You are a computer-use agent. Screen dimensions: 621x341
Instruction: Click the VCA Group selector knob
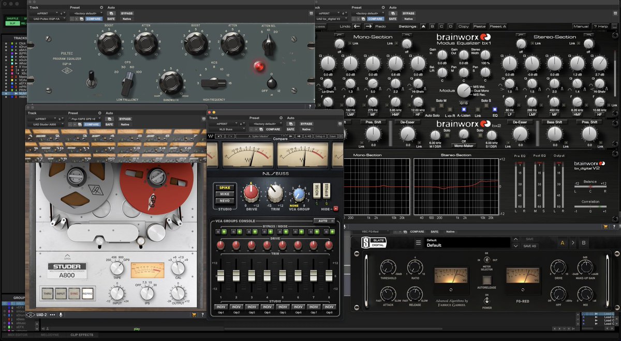[x=299, y=194]
